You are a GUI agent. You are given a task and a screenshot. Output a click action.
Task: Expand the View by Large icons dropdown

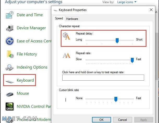127,2
